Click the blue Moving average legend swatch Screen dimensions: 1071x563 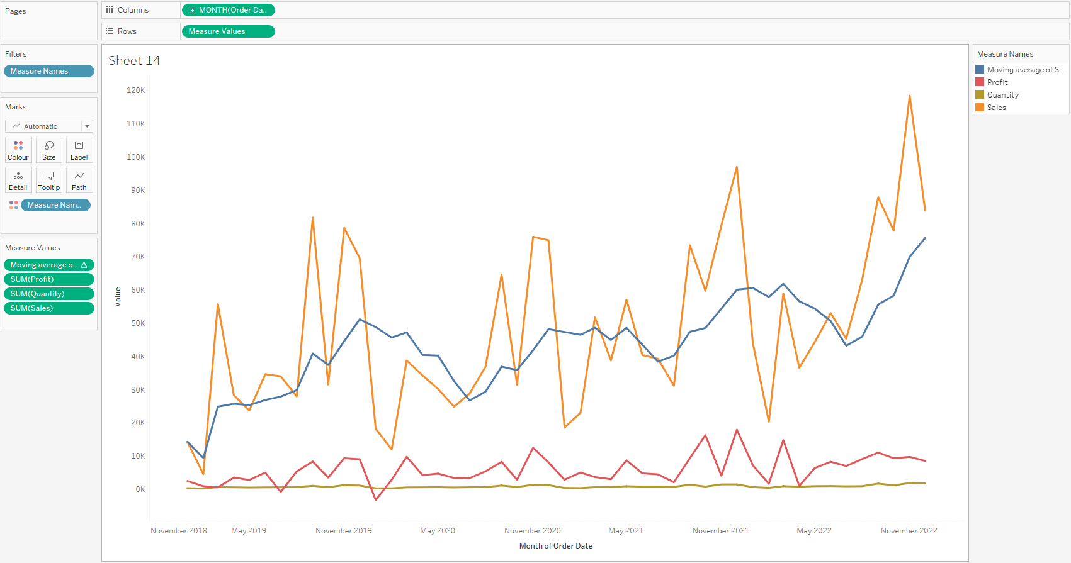[980, 69]
